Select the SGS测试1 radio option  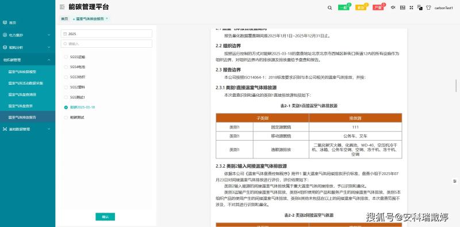tap(66, 97)
